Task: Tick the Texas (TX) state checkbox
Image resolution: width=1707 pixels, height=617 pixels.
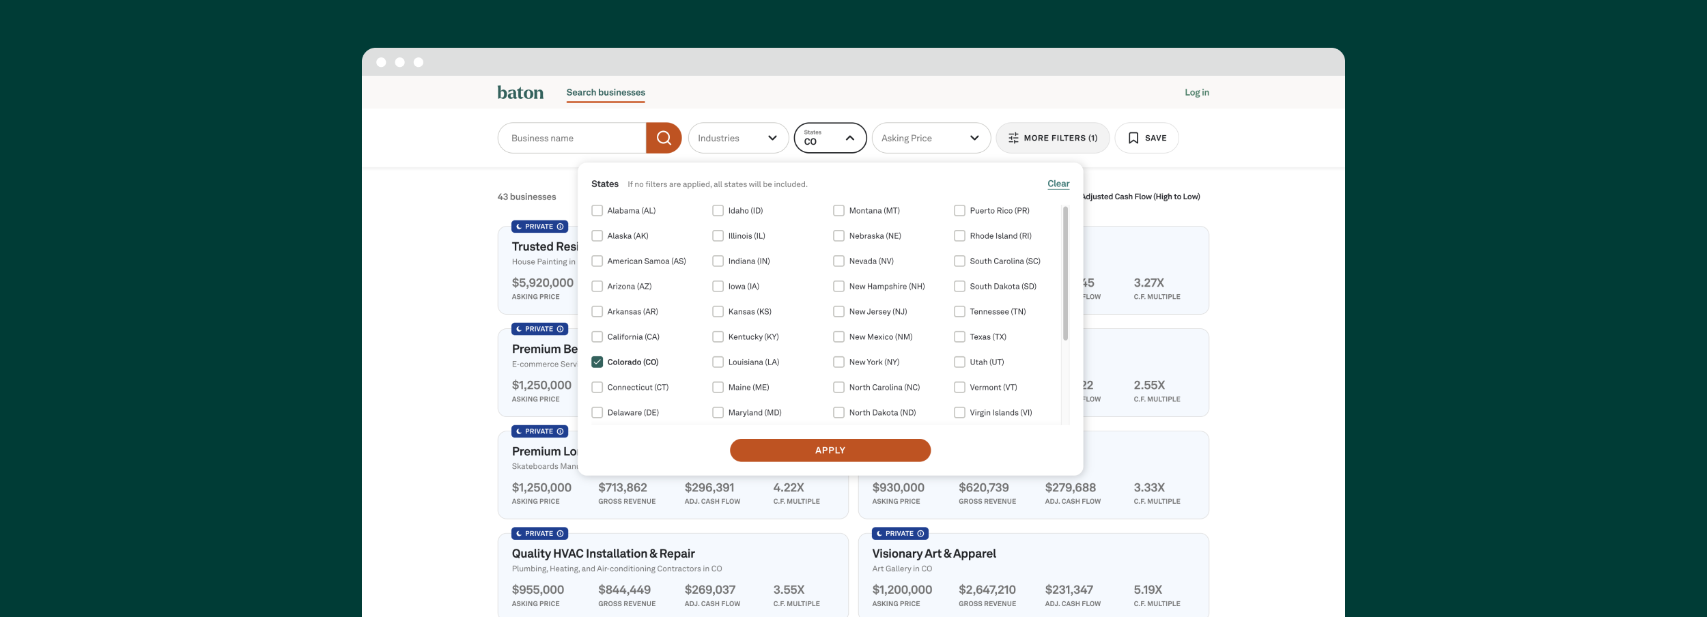Action: [960, 337]
